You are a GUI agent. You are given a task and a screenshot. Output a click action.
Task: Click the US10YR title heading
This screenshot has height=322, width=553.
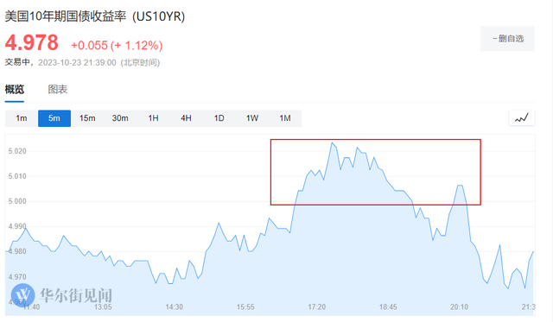[95, 16]
